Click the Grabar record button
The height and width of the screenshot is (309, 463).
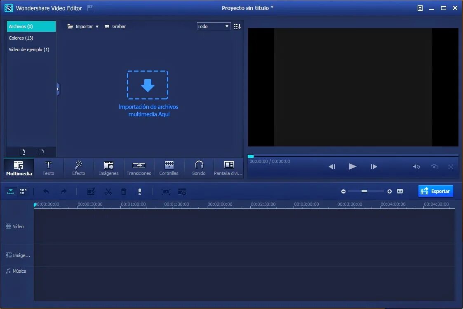[x=115, y=26]
